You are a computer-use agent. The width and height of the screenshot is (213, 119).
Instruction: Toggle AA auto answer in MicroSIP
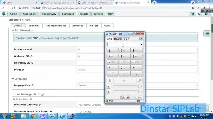tap(128, 97)
